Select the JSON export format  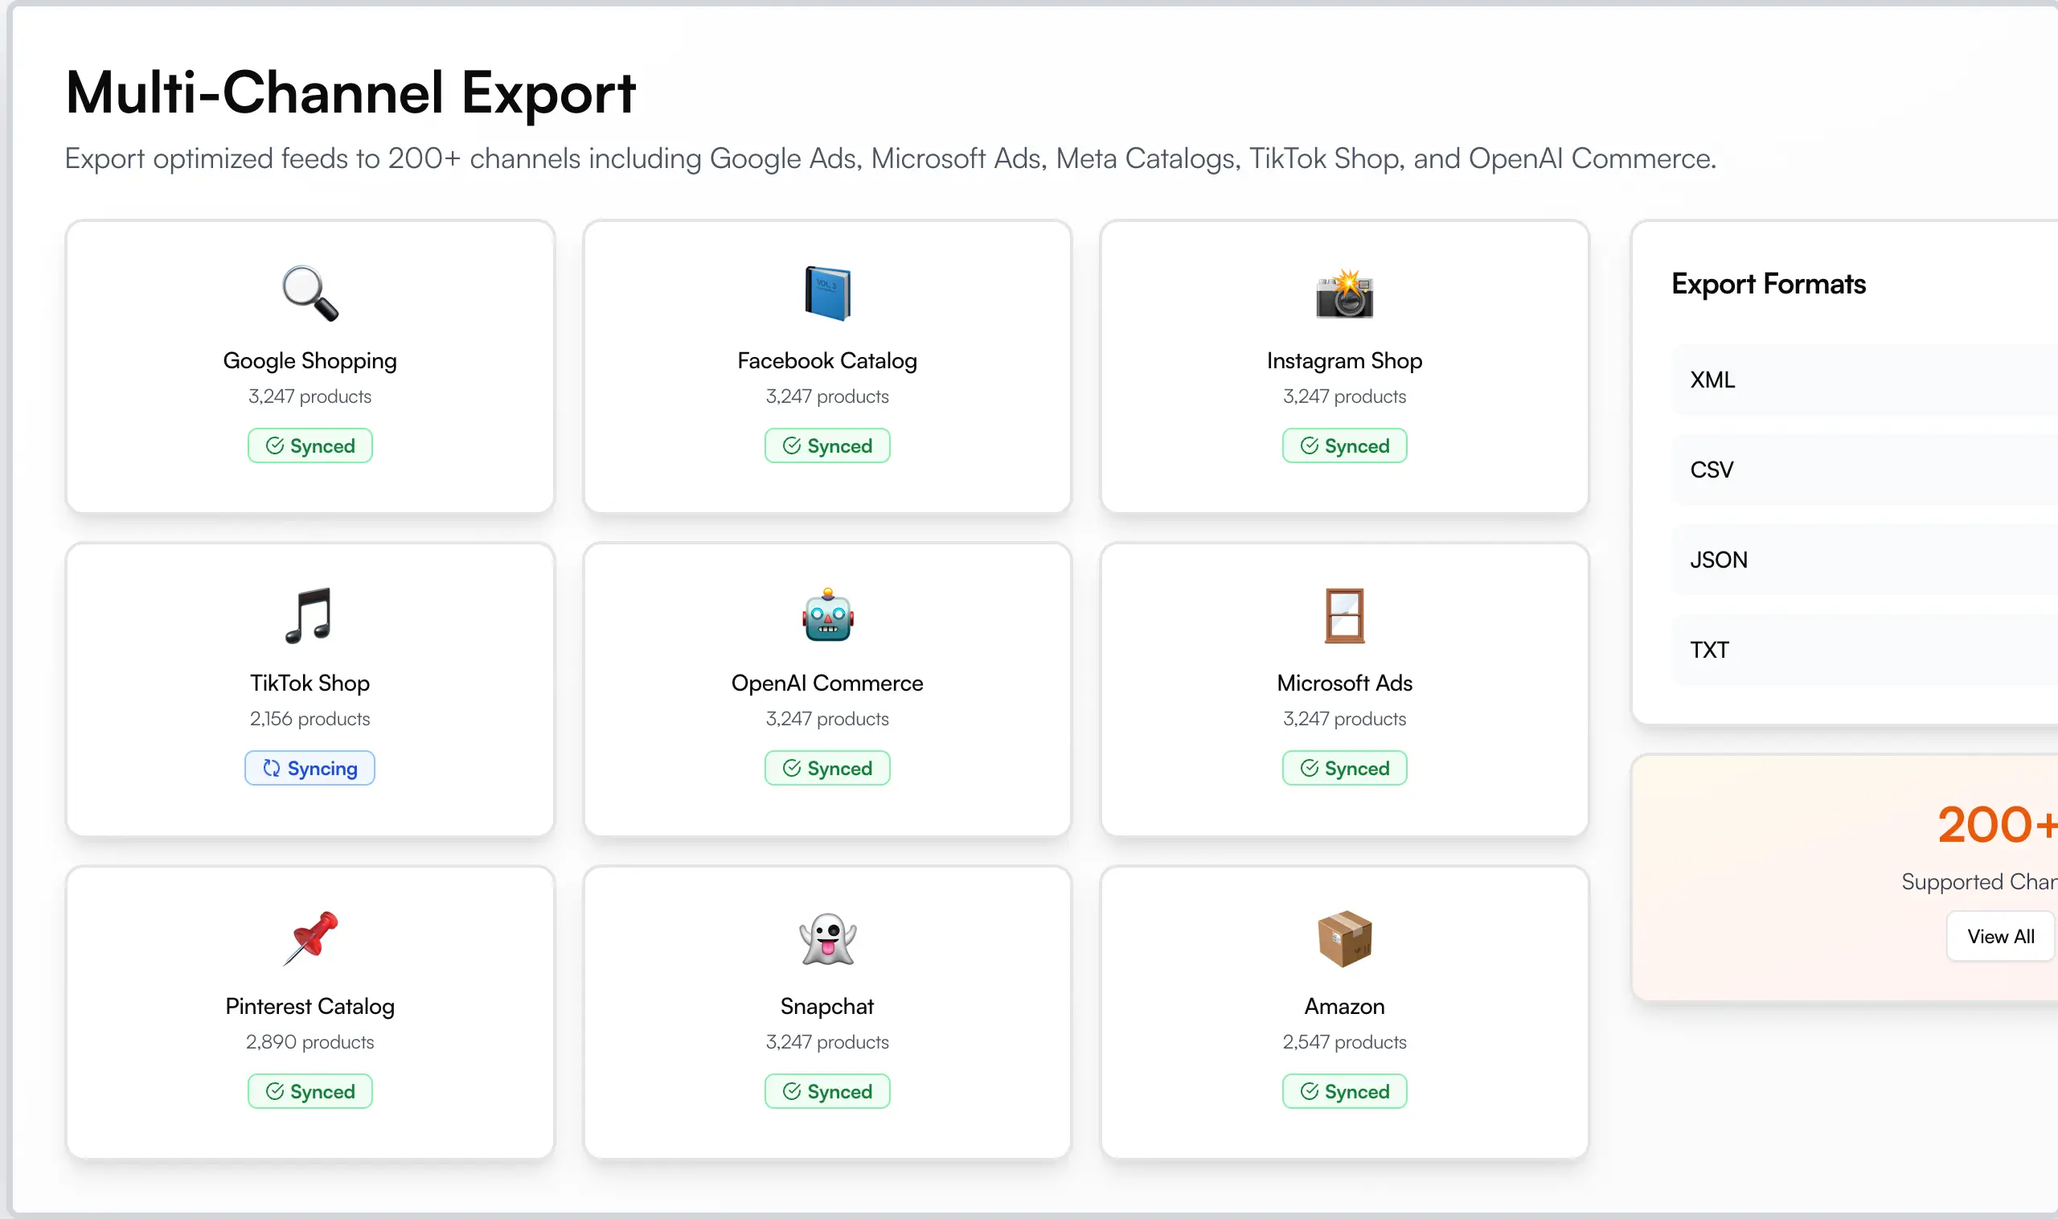point(1717,560)
